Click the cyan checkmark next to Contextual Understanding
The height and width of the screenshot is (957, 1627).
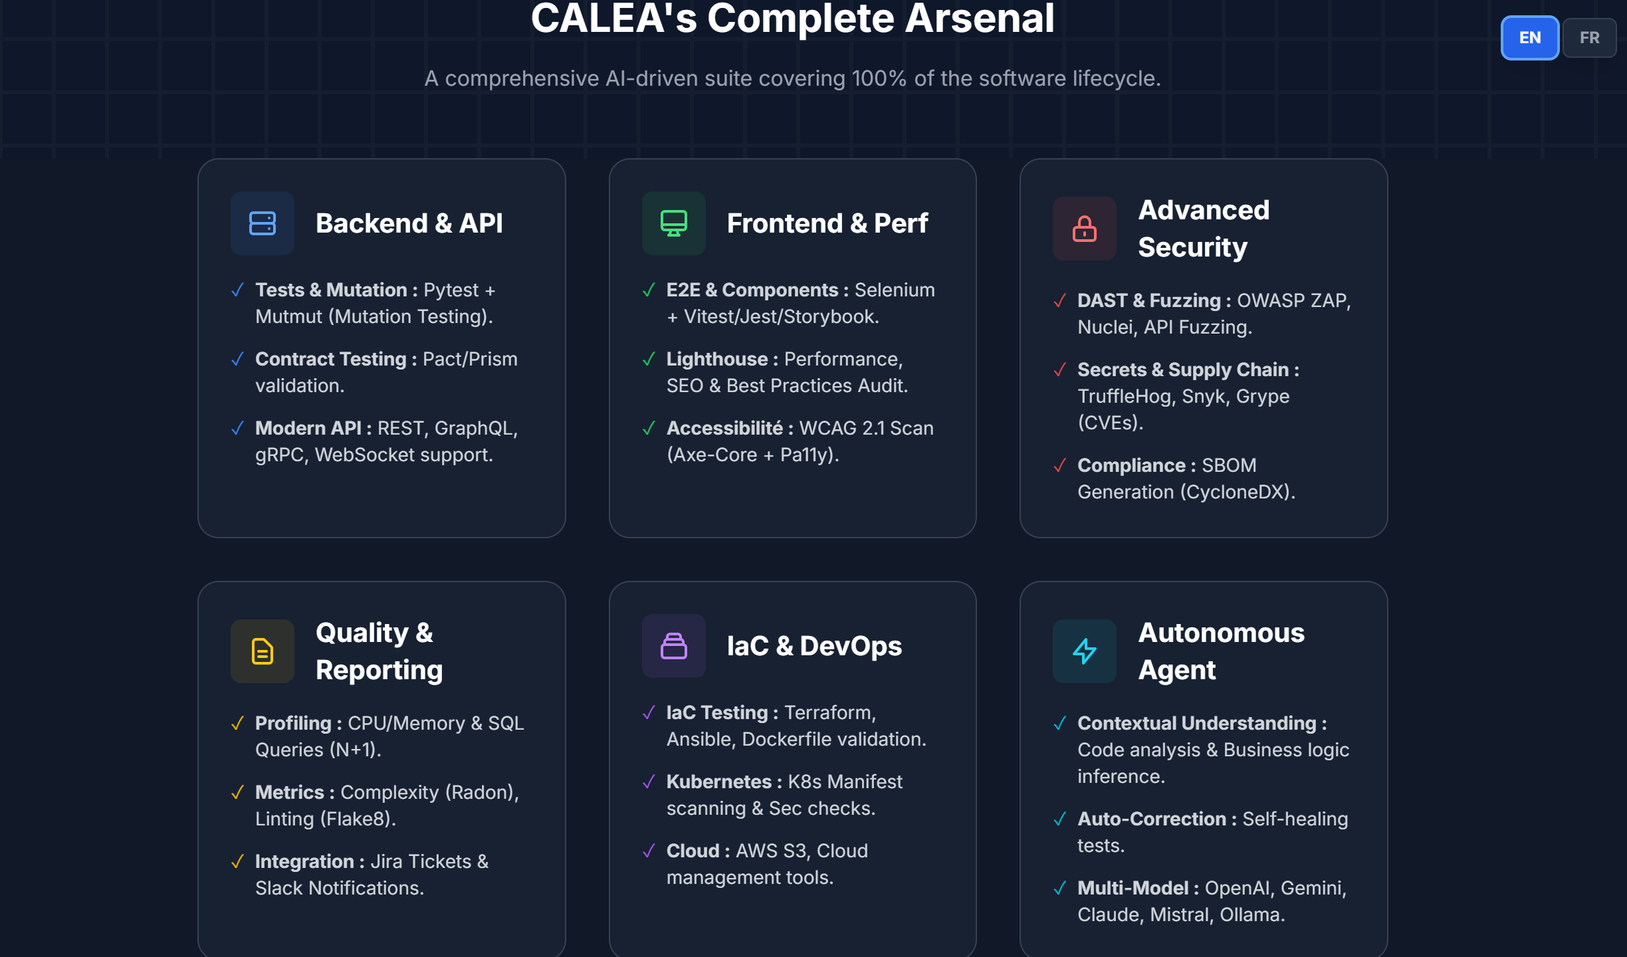click(x=1059, y=723)
